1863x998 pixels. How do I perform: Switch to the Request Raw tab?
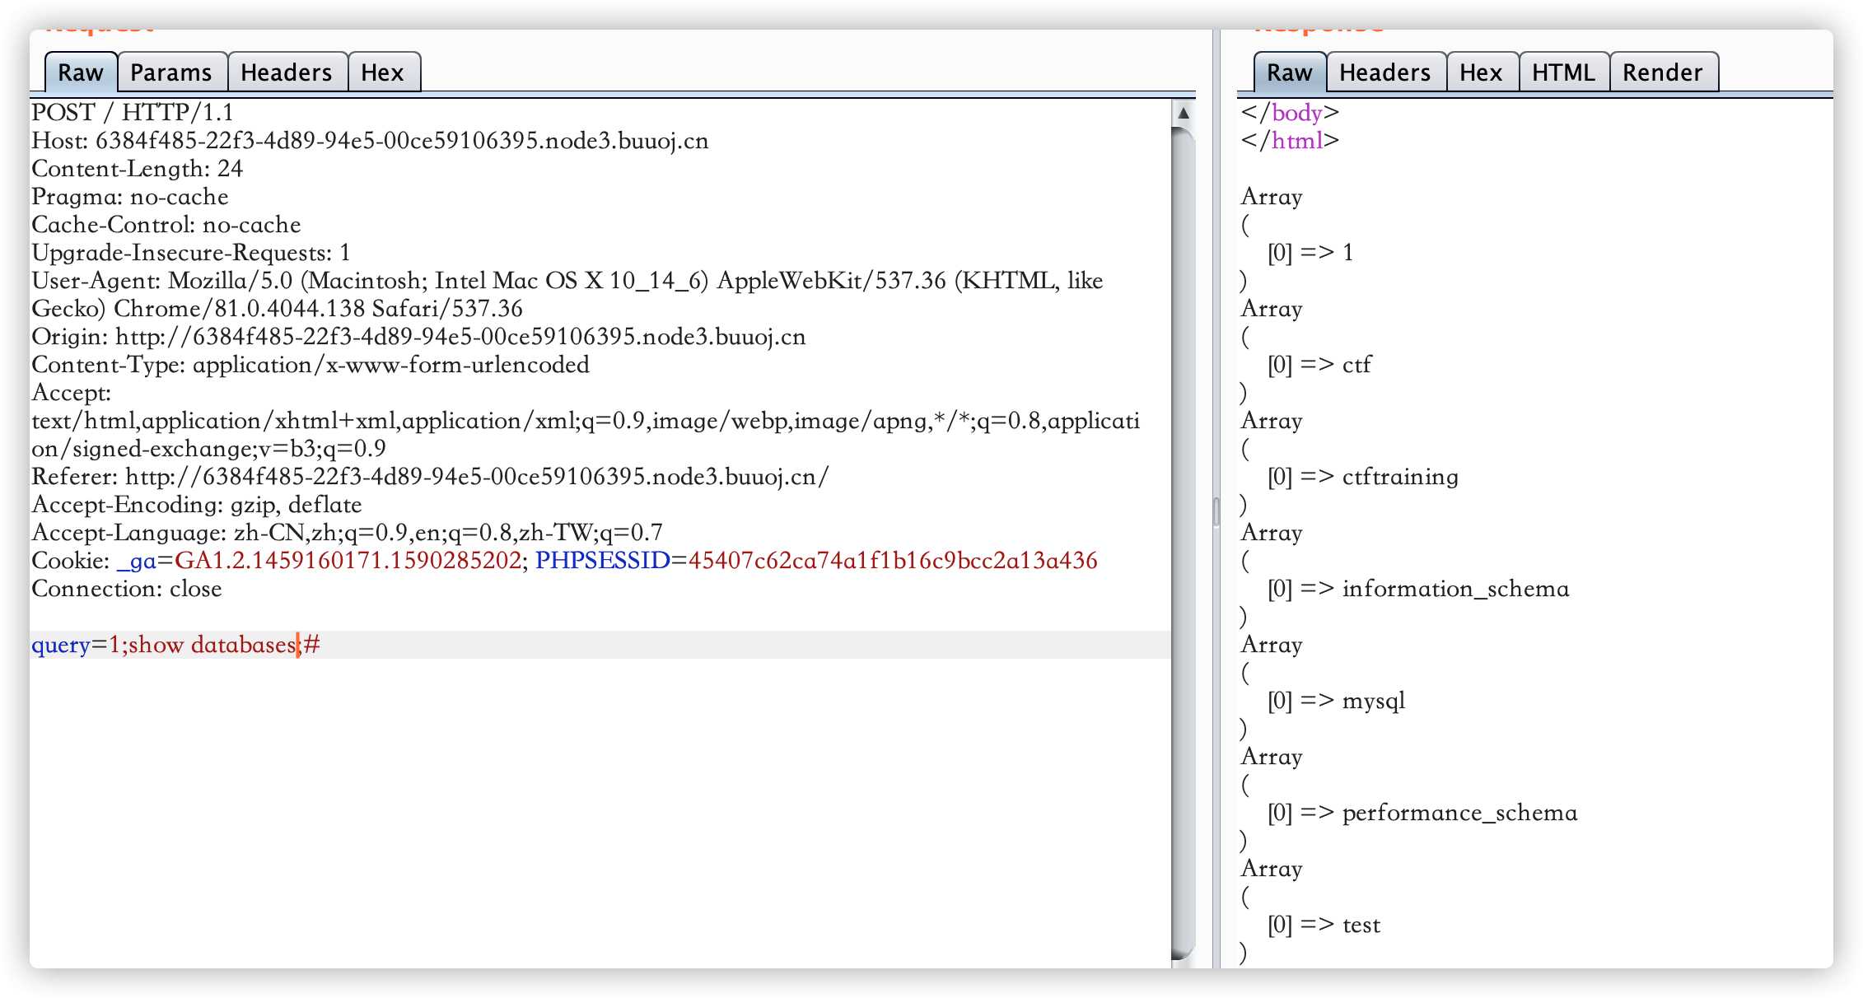point(81,72)
